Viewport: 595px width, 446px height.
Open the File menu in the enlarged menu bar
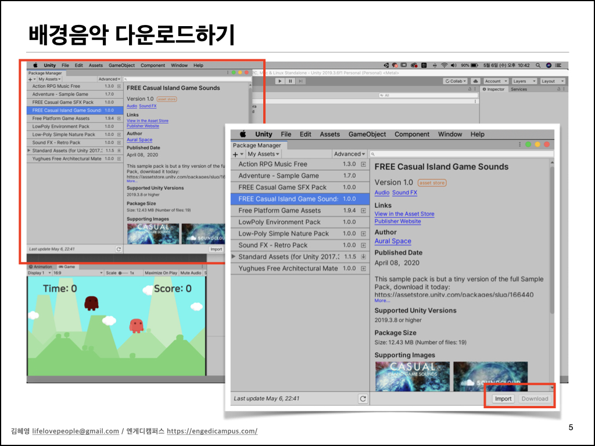(x=286, y=134)
